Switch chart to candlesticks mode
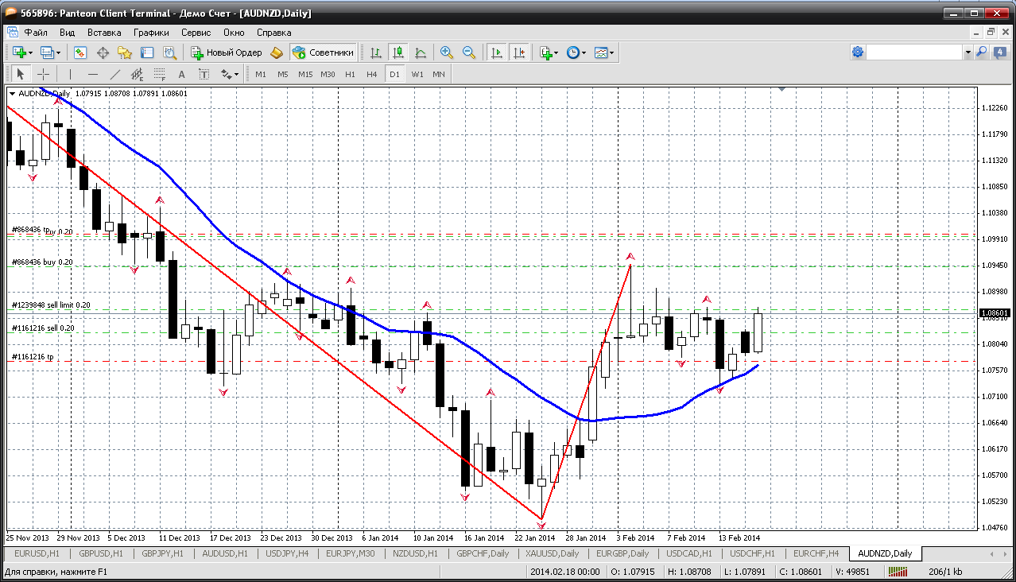 click(x=398, y=52)
